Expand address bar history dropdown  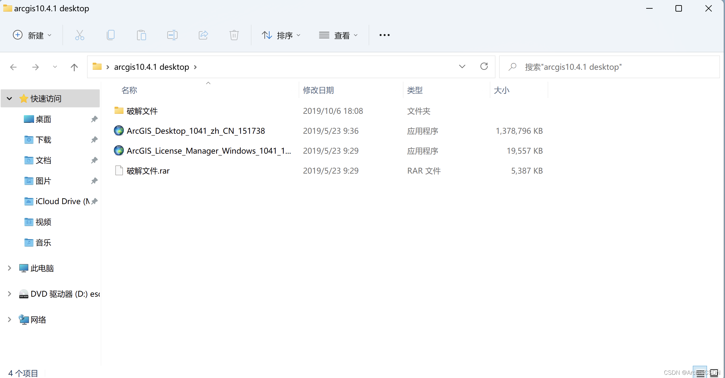tap(462, 67)
